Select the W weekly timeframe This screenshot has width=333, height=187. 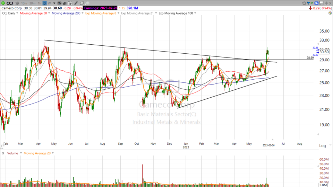click(49, 3)
